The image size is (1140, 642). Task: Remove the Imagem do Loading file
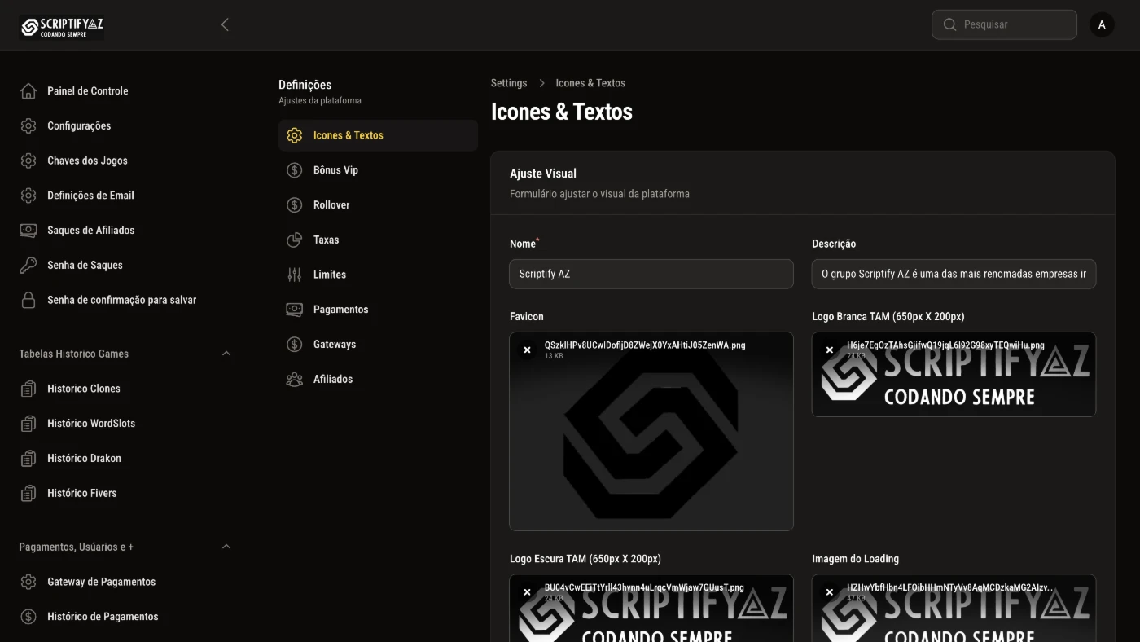[x=830, y=592]
